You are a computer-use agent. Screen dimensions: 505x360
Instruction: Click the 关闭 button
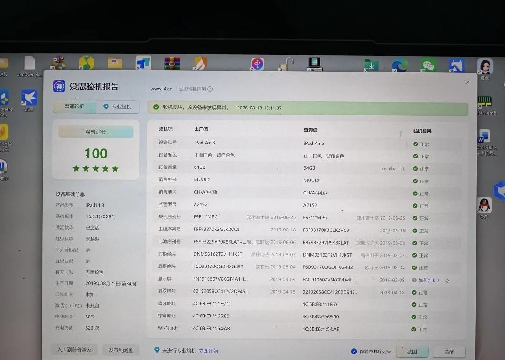coord(449,352)
